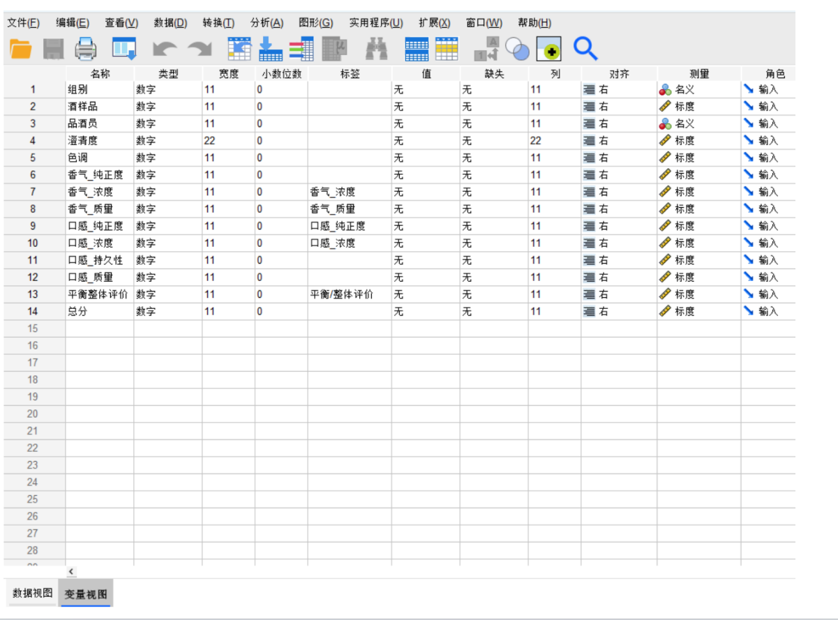The height and width of the screenshot is (620, 838).
Task: Click the width cell 22 for 澄清度
Action: tap(228, 141)
